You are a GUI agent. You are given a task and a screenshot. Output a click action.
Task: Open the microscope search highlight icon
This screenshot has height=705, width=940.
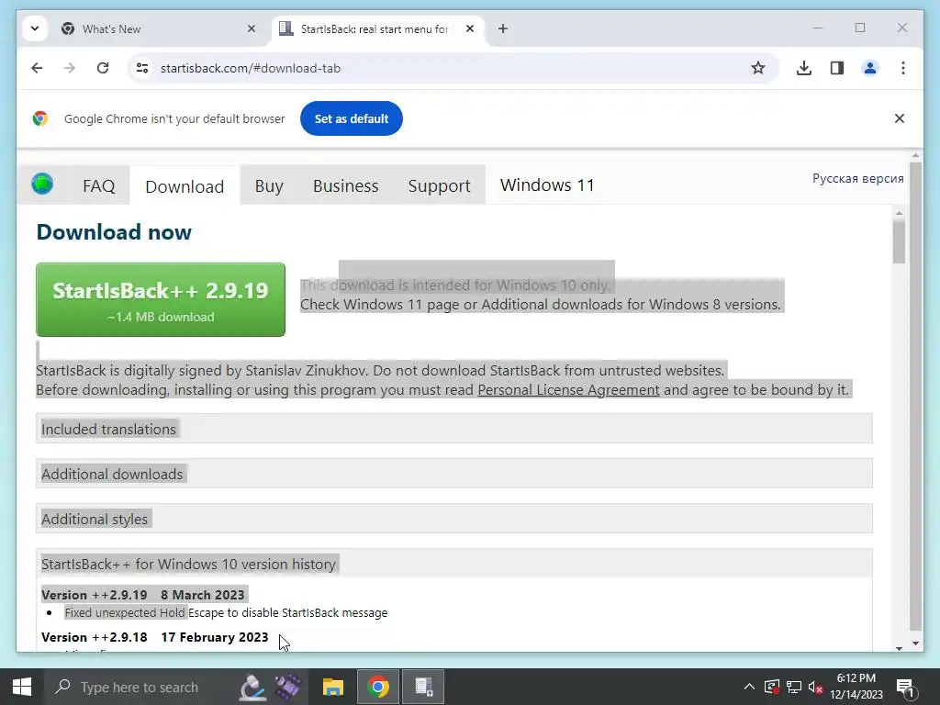tap(252, 687)
